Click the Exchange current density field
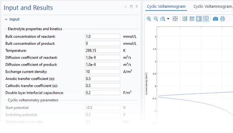Image resolution: width=233 pixels, height=133 pixels. coord(103,71)
